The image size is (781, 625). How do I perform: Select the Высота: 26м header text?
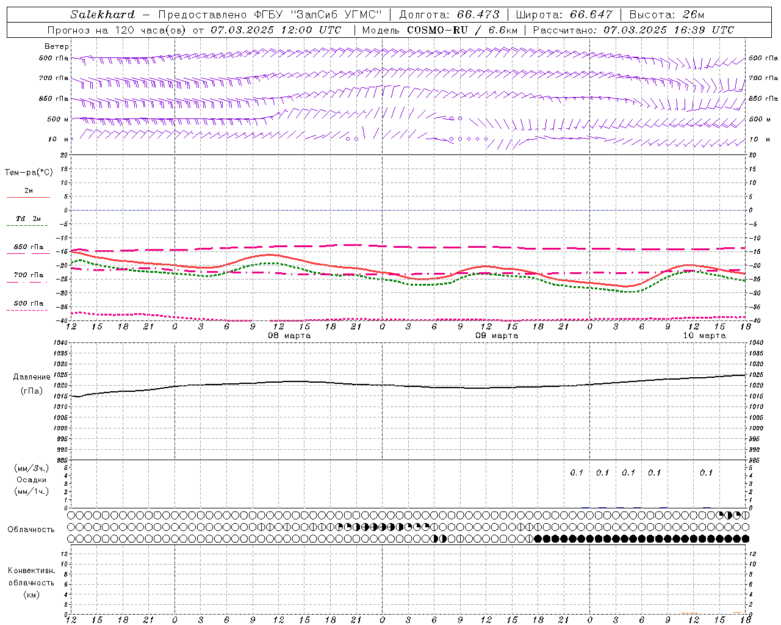pos(666,15)
